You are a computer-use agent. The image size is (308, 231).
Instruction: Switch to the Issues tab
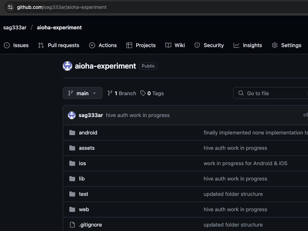(x=16, y=45)
